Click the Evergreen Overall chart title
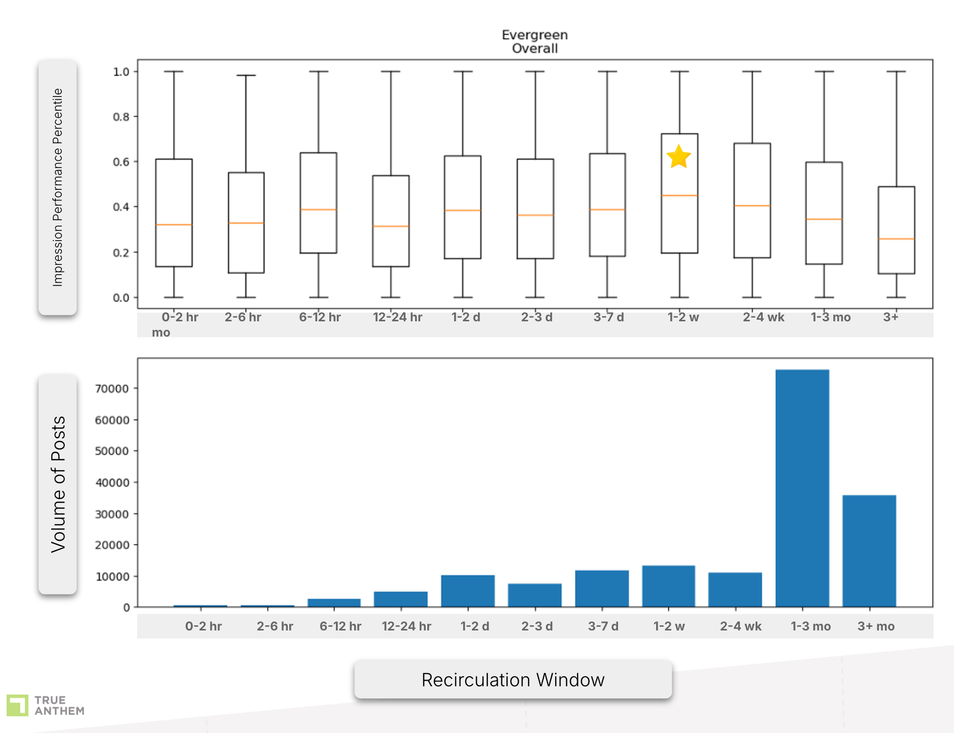 coord(534,42)
